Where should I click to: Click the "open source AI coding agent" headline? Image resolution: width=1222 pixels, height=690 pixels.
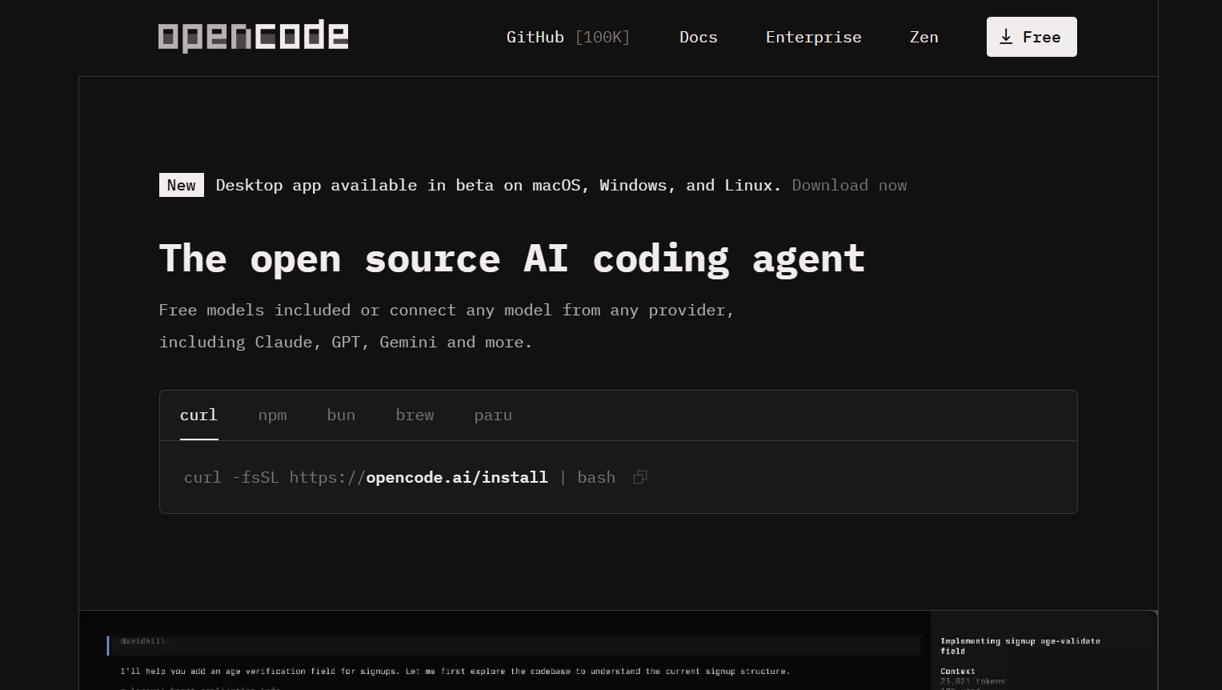(511, 259)
